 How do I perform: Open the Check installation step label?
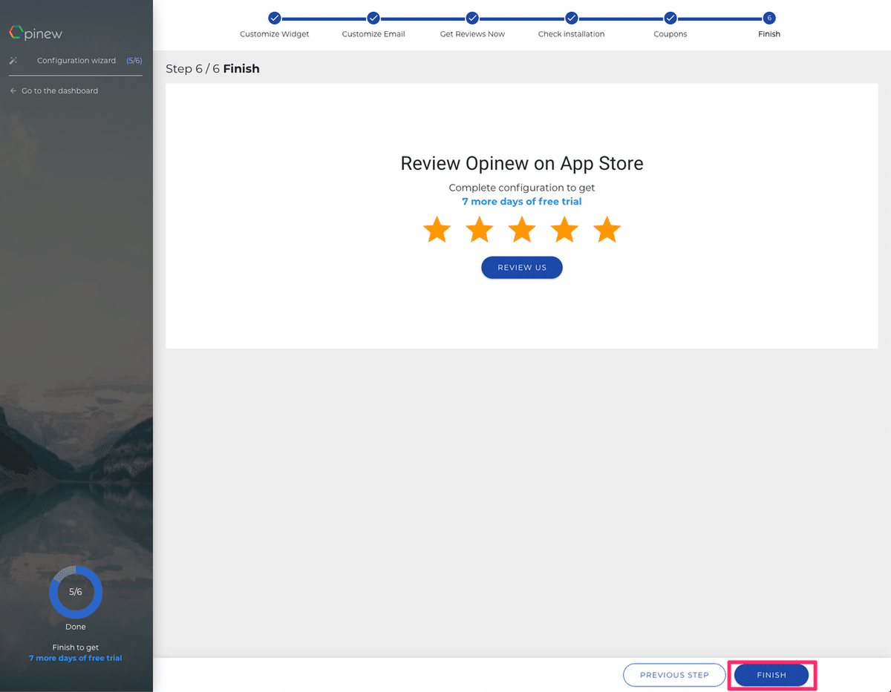[571, 34]
